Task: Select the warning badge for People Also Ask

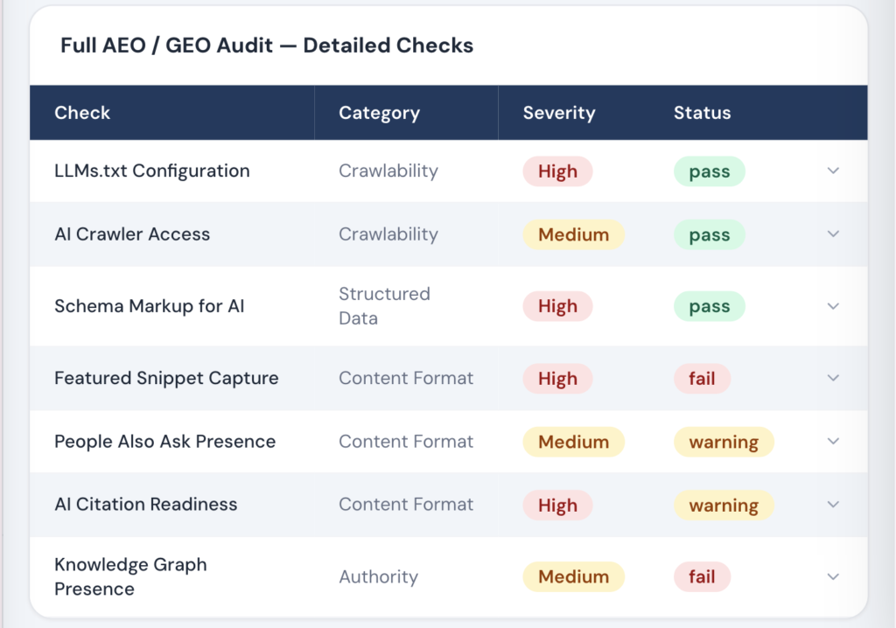Action: click(724, 442)
